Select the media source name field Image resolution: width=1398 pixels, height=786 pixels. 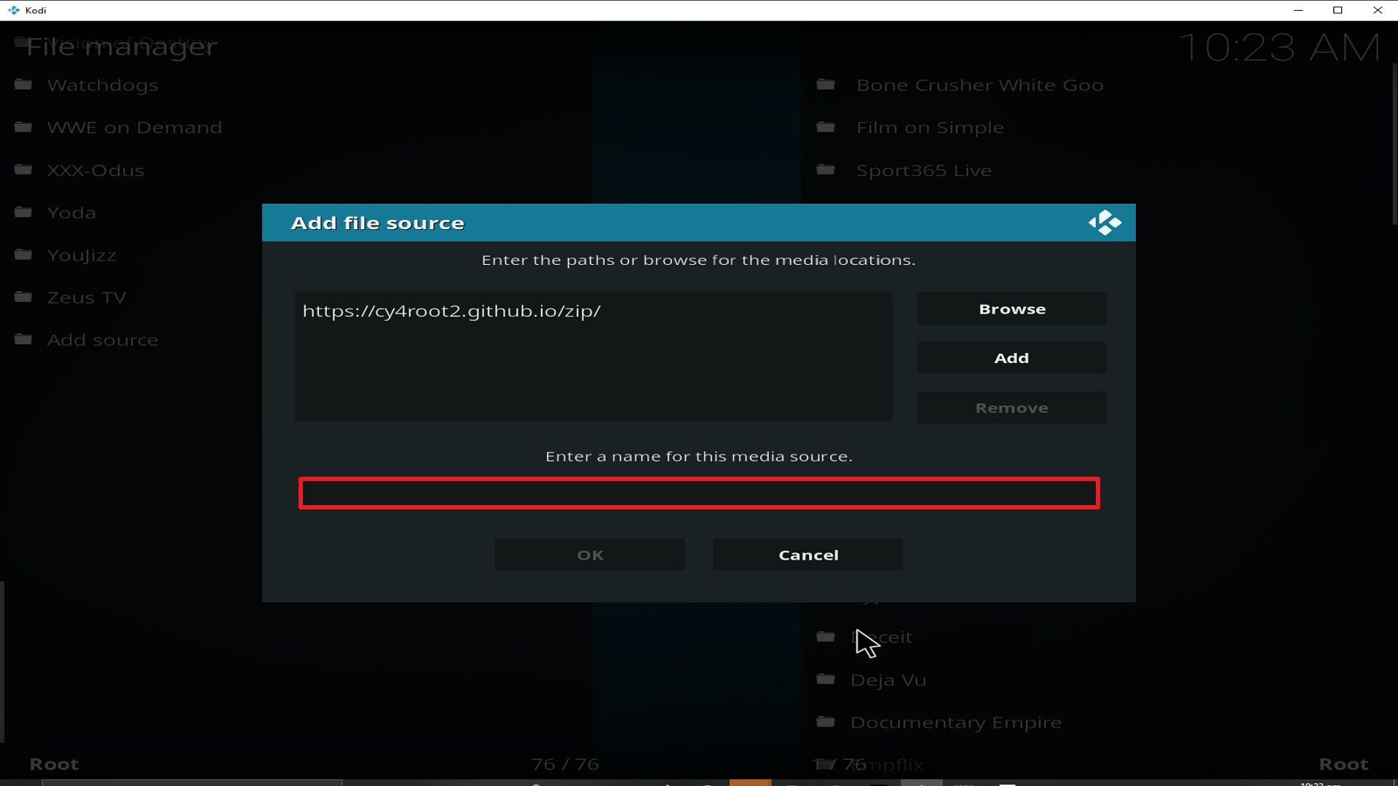[x=699, y=493]
